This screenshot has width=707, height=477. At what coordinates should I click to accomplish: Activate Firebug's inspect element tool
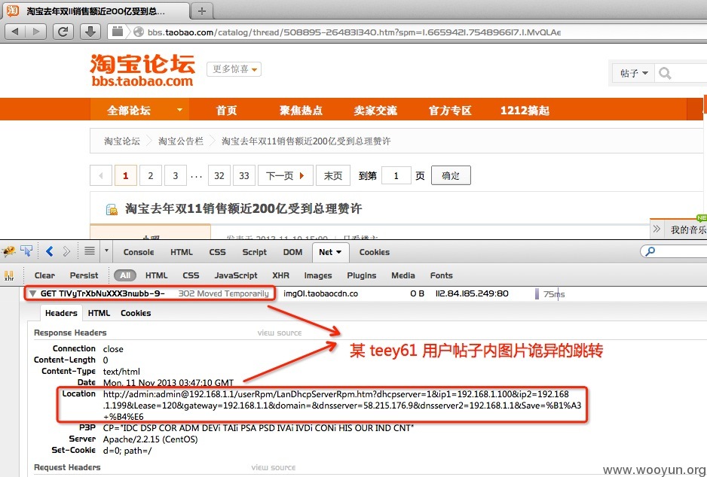[x=26, y=251]
